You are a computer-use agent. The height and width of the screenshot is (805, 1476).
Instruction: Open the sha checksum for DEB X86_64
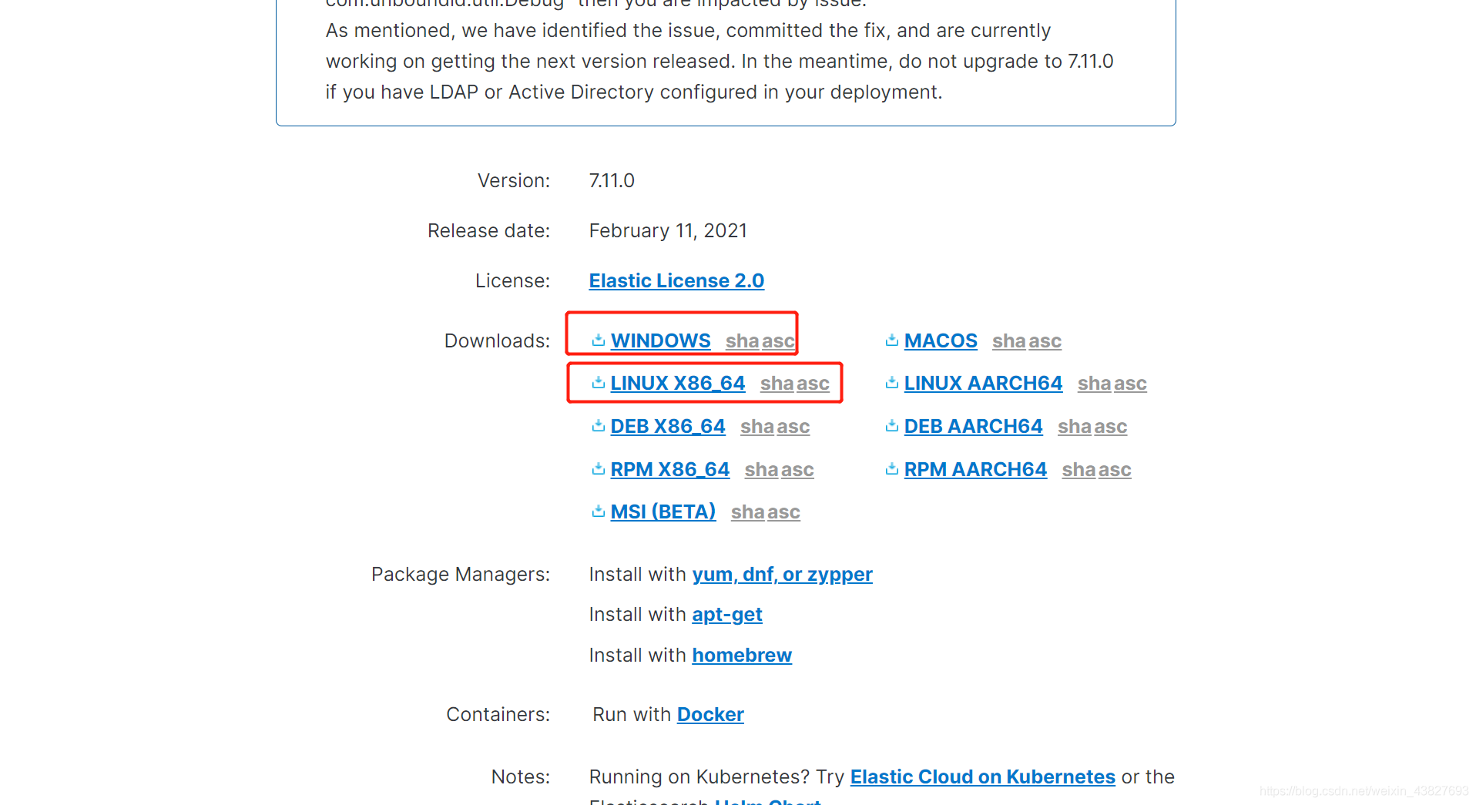point(757,426)
